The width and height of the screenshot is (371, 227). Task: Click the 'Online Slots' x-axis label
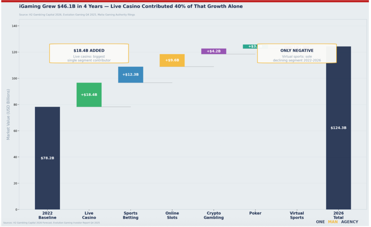[172, 215]
